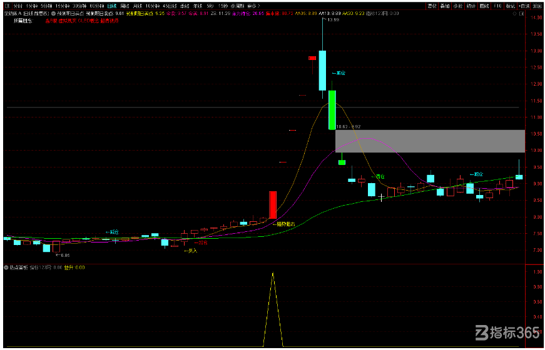Viewport: 545px width, 350px height.
Task: Click the cyan 减仓 marker at left
Action: pyautogui.click(x=112, y=232)
